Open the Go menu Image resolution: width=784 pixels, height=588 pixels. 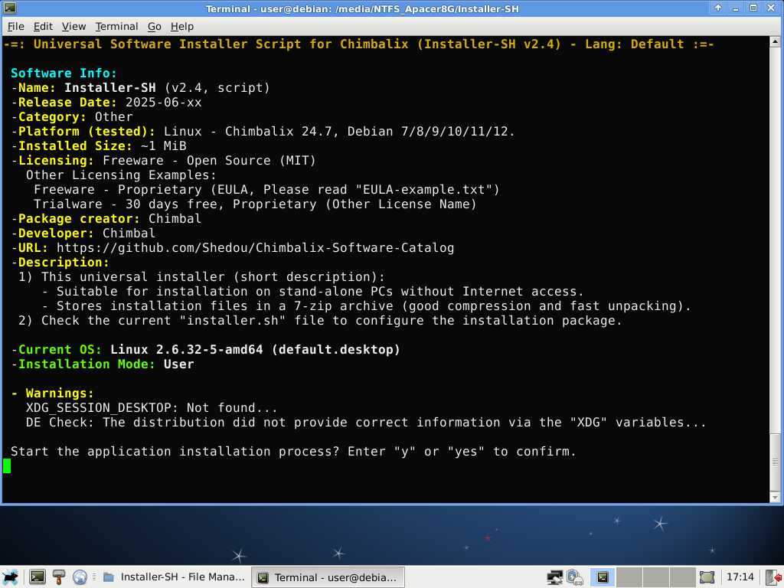(154, 27)
